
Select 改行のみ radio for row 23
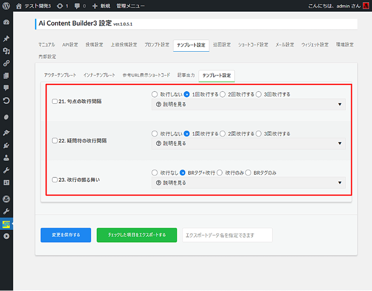219,173
